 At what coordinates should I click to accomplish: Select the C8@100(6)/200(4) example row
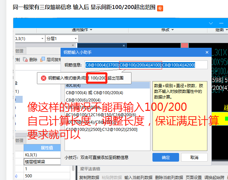click(x=83, y=100)
